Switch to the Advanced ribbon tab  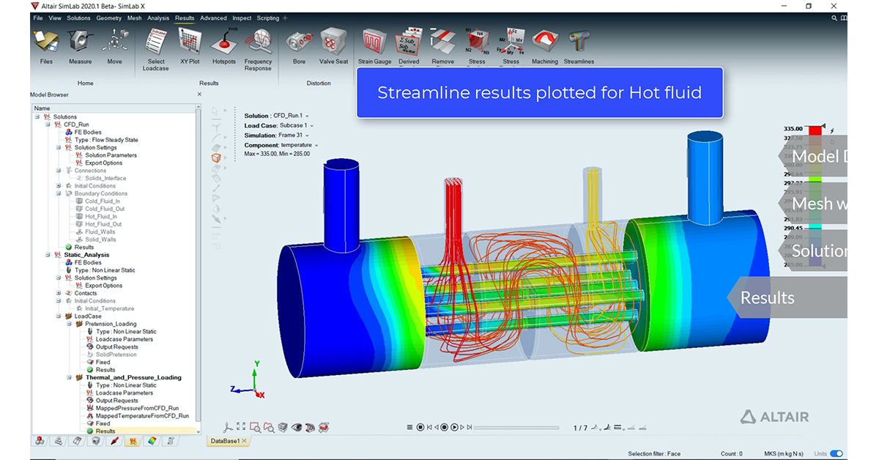(213, 18)
